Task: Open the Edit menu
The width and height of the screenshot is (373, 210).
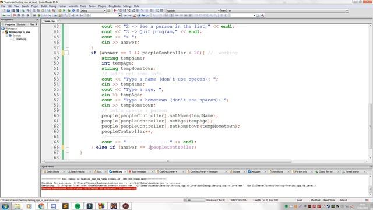Action: pos(9,6)
